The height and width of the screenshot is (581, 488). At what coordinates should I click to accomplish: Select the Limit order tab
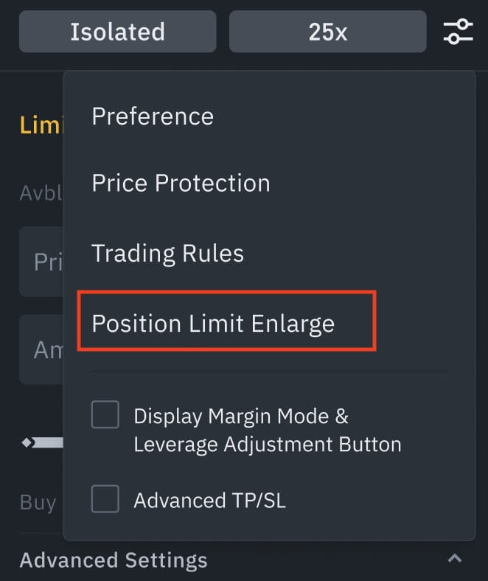[41, 125]
